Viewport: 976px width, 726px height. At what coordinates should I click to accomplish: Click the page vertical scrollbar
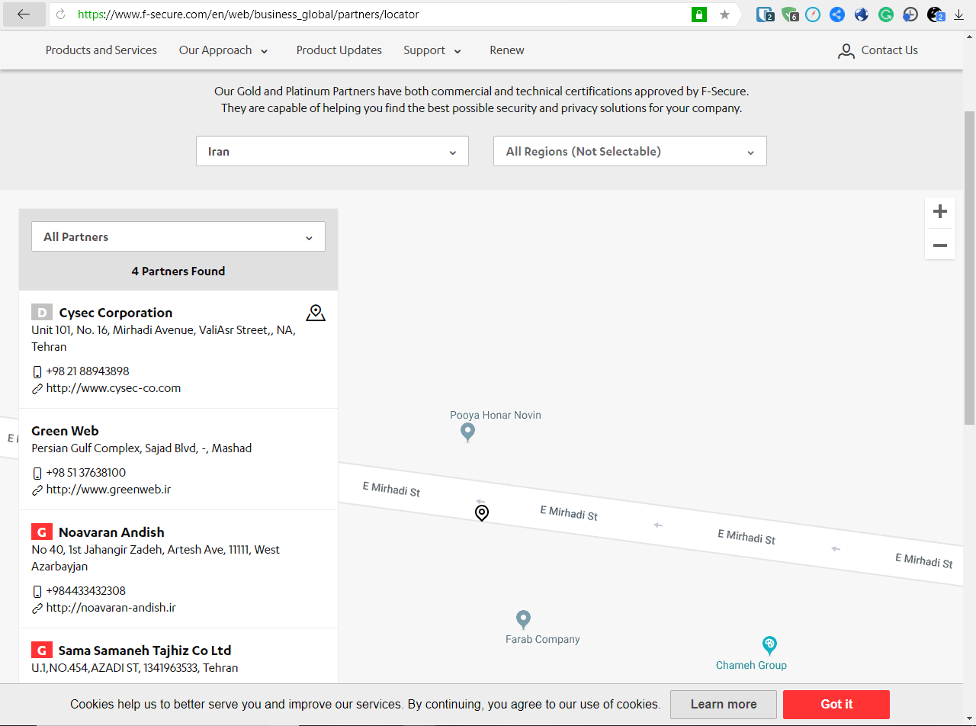pyautogui.click(x=970, y=267)
